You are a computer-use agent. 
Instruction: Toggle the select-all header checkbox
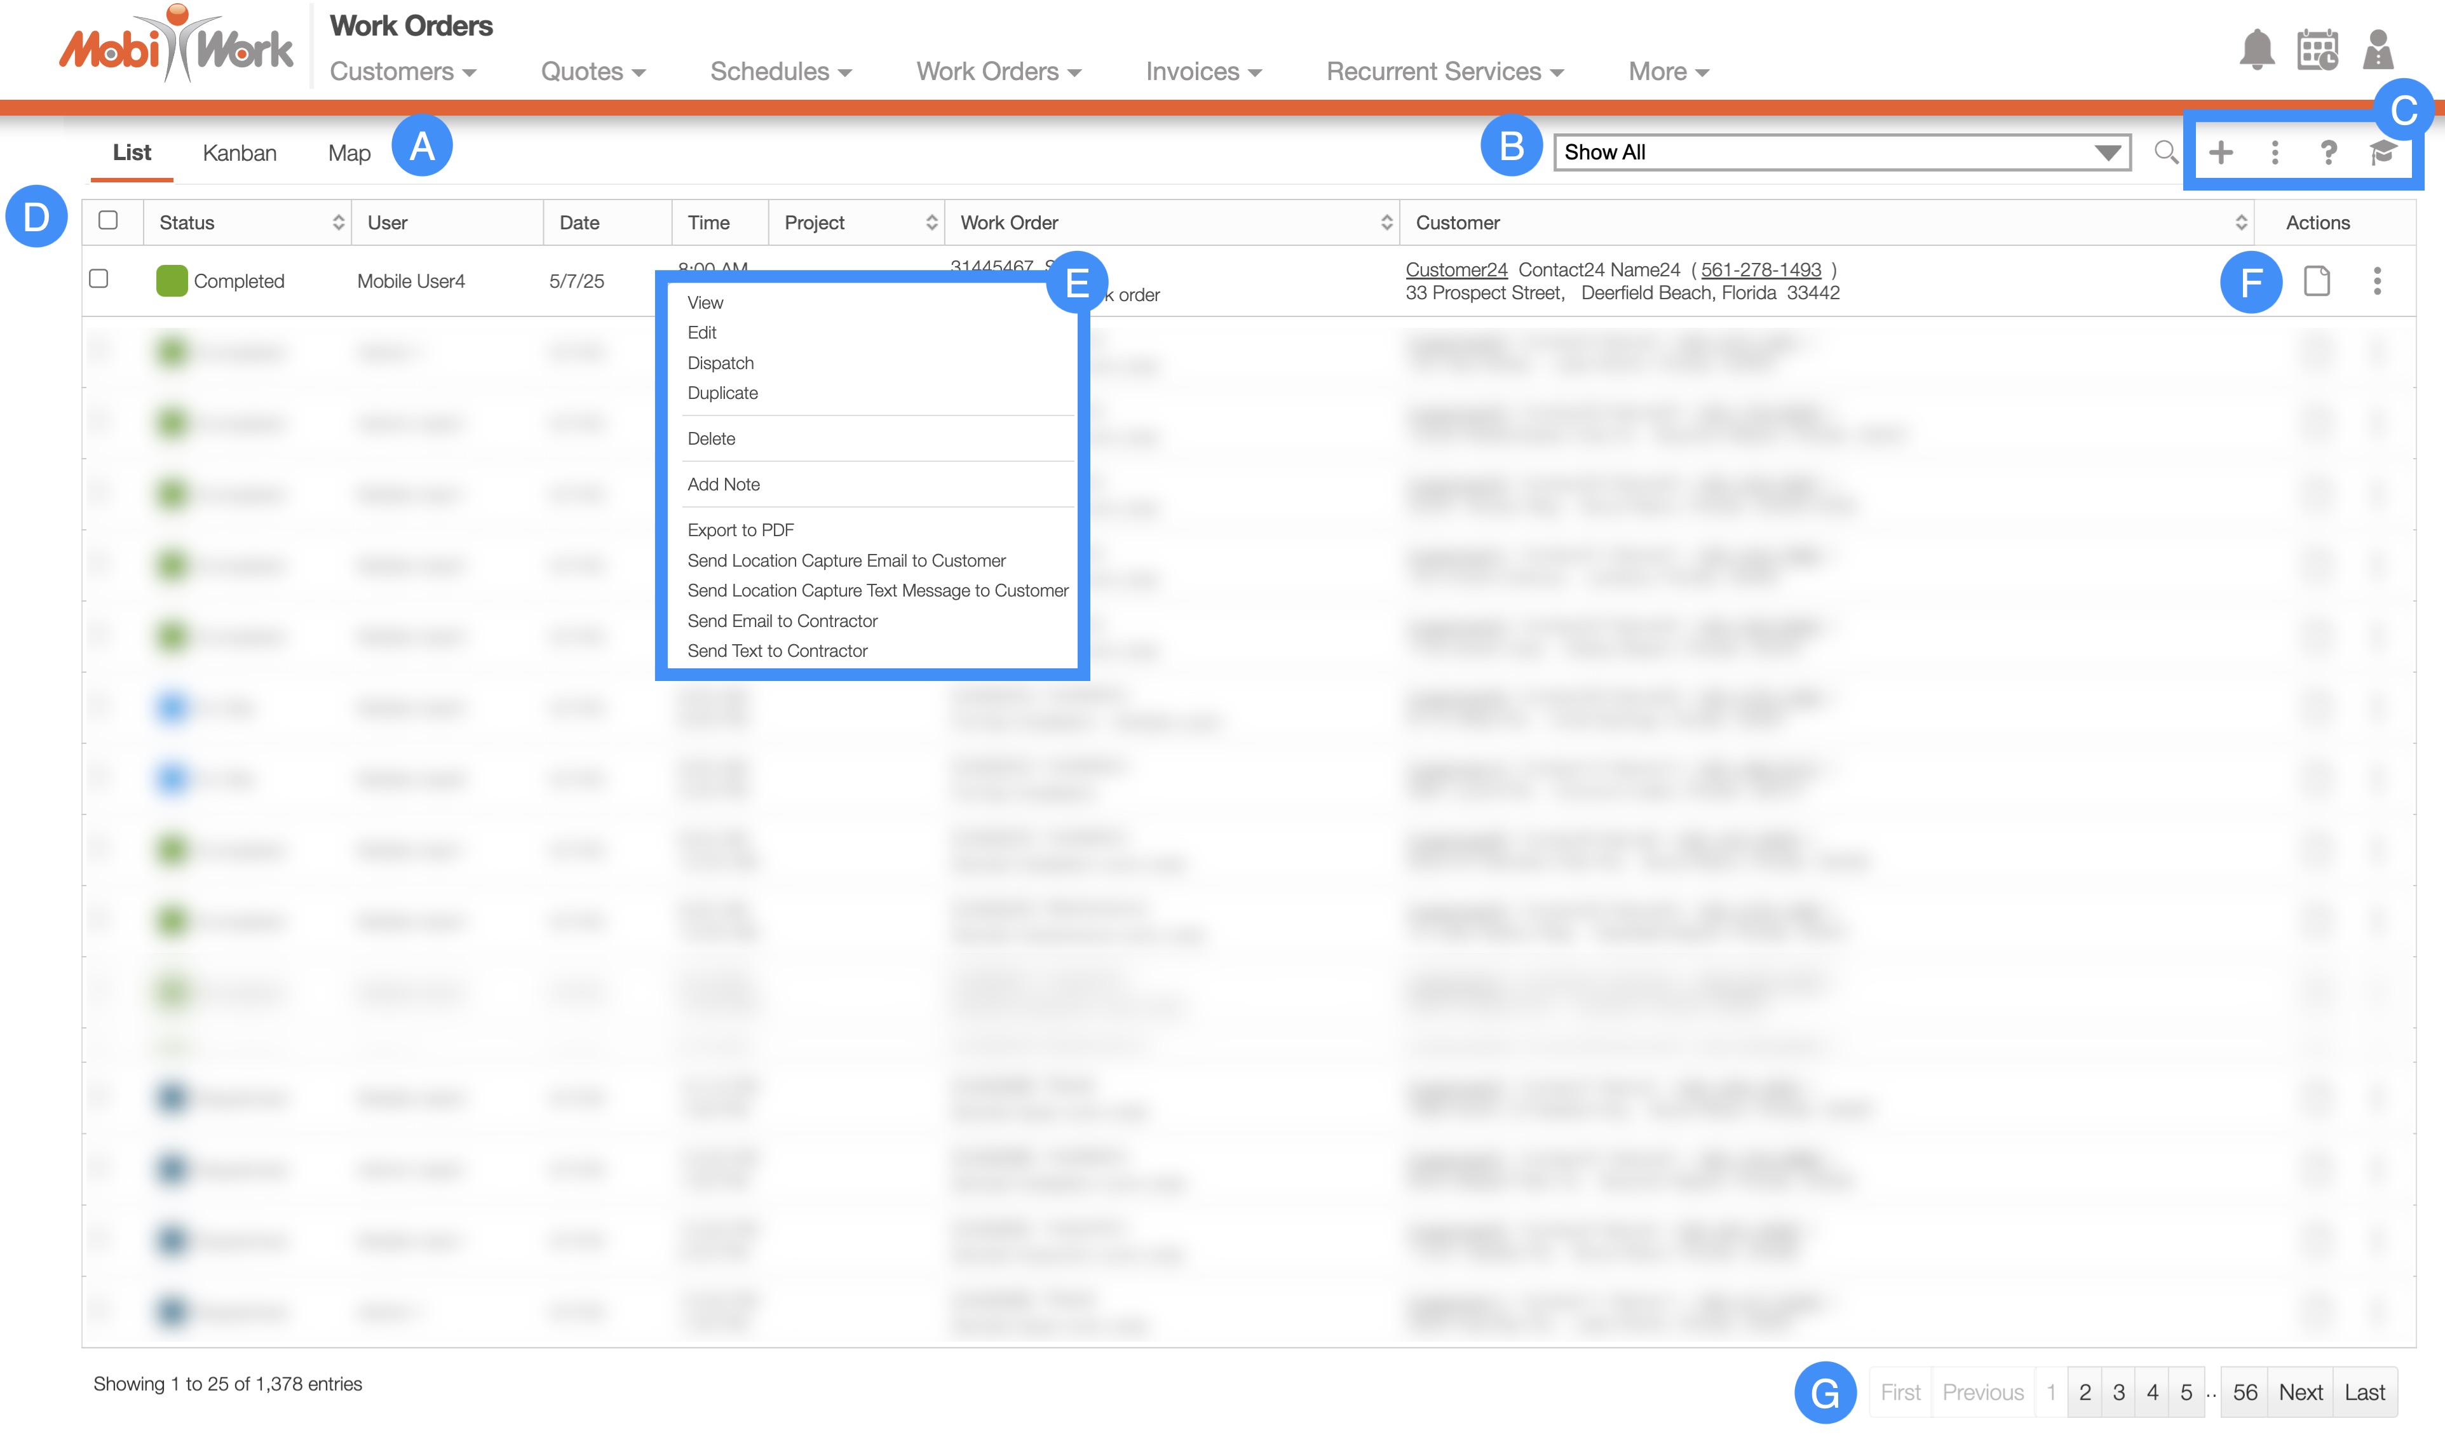click(109, 221)
